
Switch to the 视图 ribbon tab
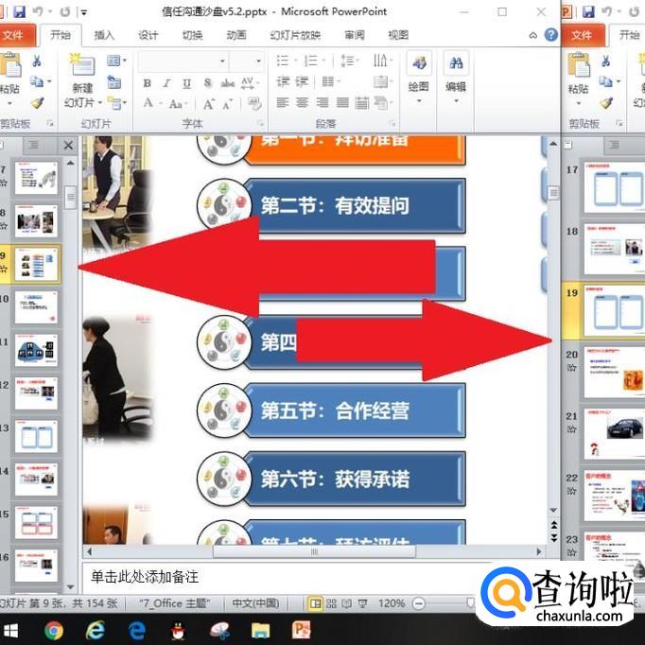click(x=398, y=35)
